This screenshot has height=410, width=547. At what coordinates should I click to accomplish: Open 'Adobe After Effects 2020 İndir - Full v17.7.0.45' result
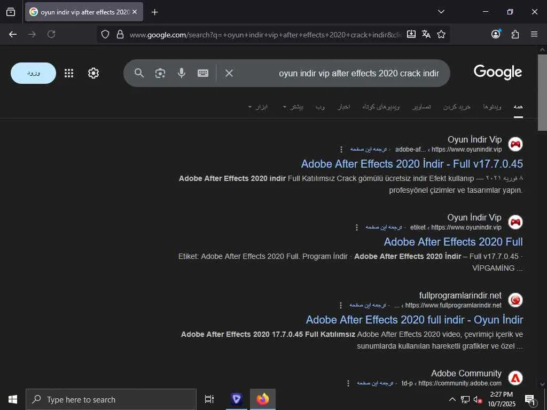pos(412,164)
